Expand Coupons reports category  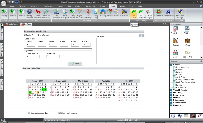coord(177,105)
